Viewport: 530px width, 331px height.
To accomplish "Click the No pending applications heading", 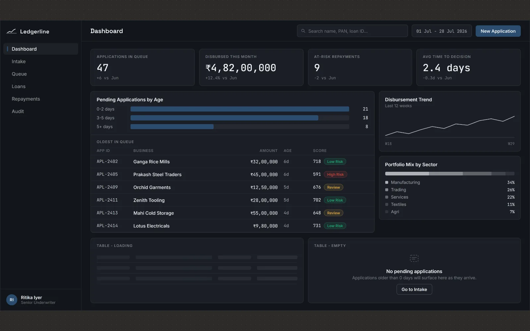I will [414, 271].
